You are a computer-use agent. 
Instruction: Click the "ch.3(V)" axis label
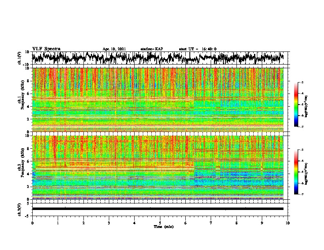[20, 210]
